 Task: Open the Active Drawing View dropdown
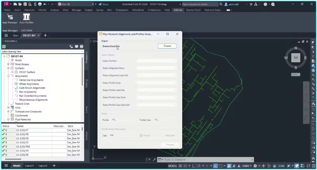43,51
